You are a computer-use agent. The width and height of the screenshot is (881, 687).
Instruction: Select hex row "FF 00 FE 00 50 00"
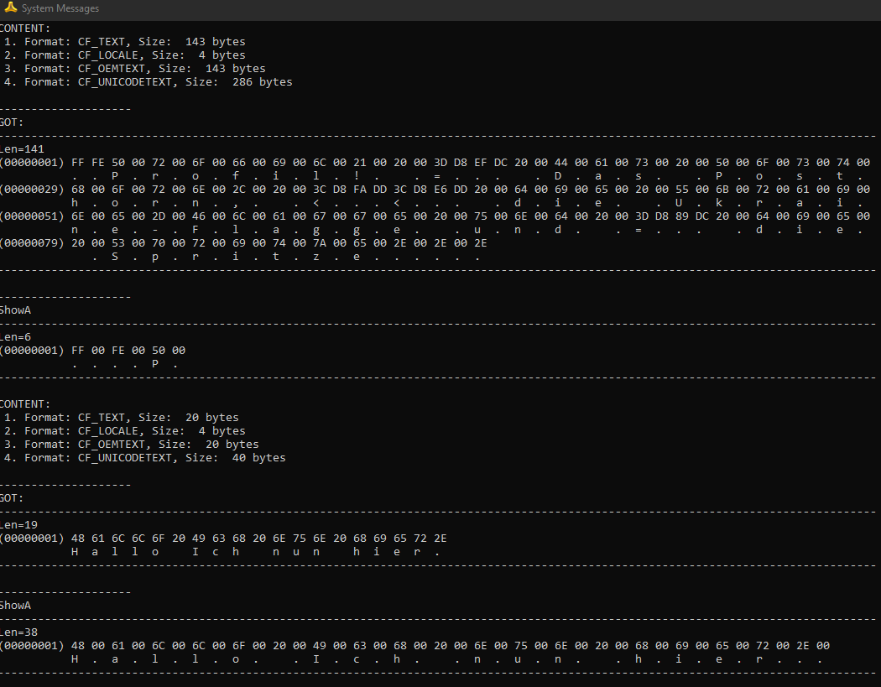(x=128, y=351)
